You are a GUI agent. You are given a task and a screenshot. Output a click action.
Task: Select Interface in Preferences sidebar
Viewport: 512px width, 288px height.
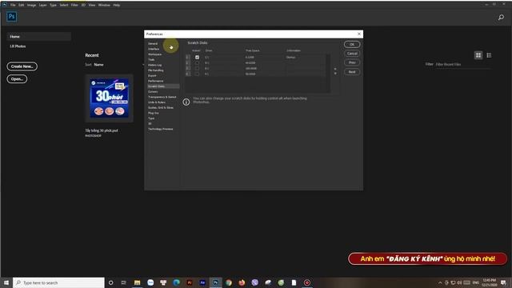[x=154, y=49]
